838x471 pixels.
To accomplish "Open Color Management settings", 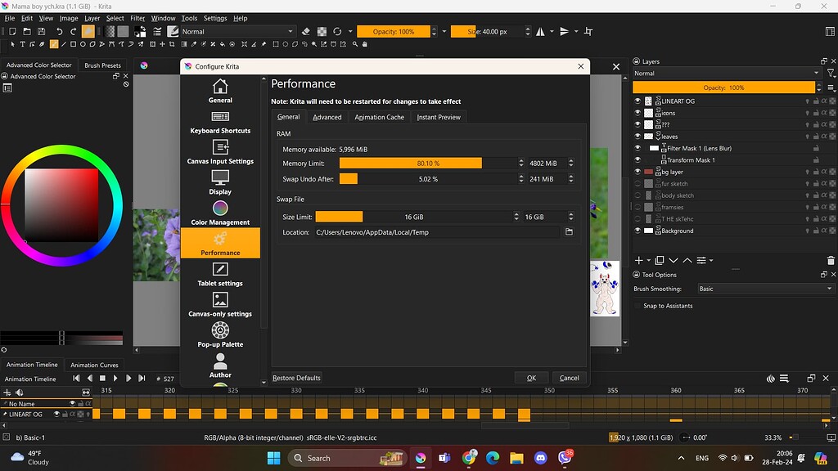I will click(220, 213).
